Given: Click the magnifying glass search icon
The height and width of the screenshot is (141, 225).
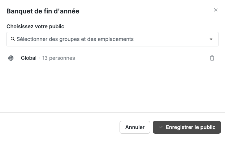Looking at the screenshot, I should pyautogui.click(x=13, y=39).
